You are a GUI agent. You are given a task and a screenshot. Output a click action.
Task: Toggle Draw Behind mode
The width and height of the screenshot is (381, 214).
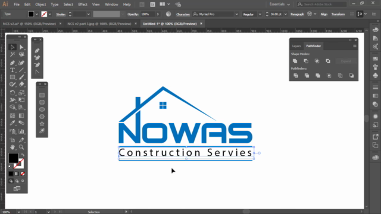[x=17, y=181]
